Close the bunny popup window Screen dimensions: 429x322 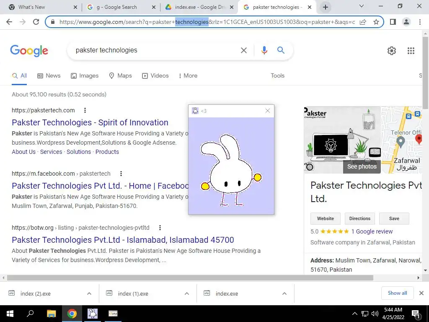(x=268, y=111)
